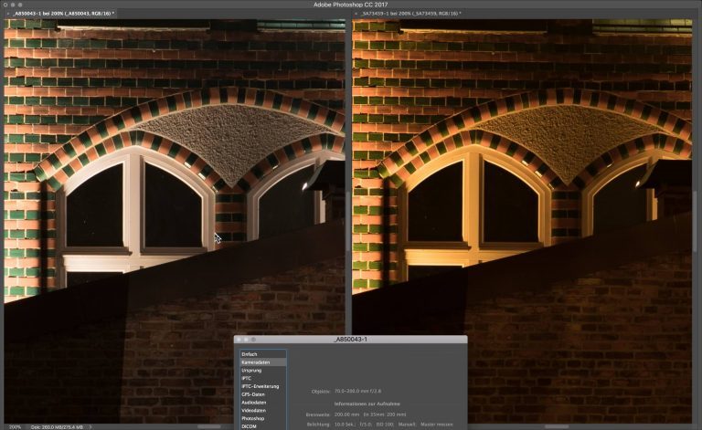Viewport: 702px width, 430px height.
Task: Click the Belichtung value 10.0 Sek.
Action: coord(346,425)
